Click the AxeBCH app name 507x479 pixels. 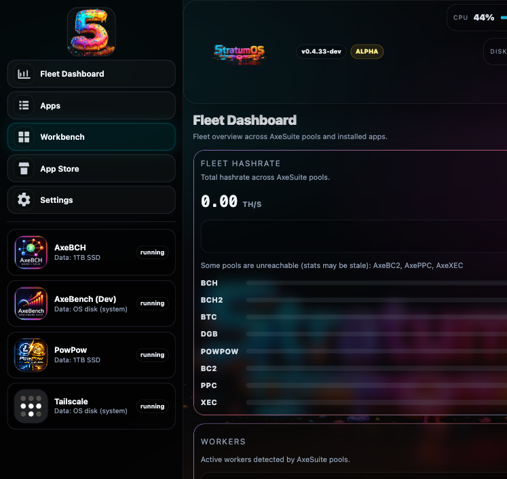click(x=70, y=248)
